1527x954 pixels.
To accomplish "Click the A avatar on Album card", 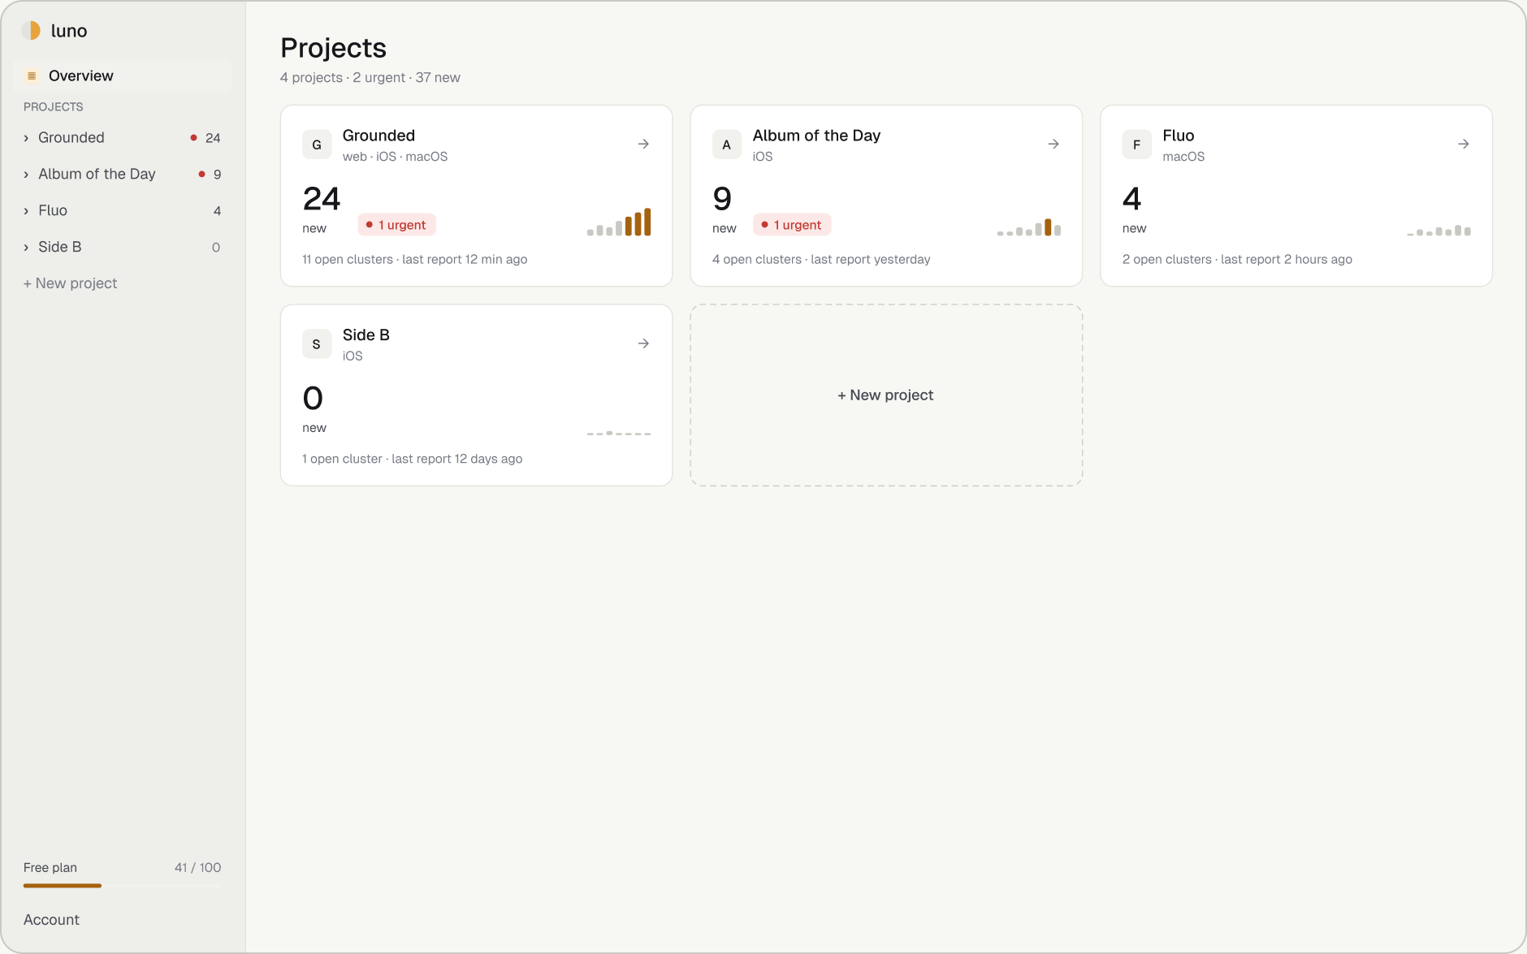I will tap(727, 145).
